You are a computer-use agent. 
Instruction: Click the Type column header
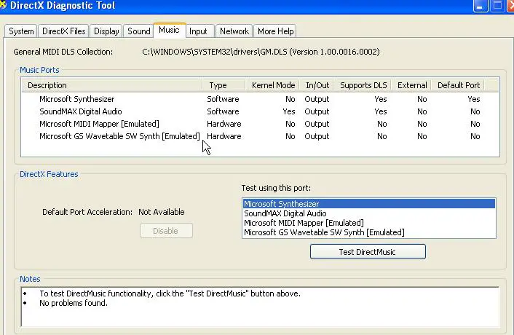point(224,85)
